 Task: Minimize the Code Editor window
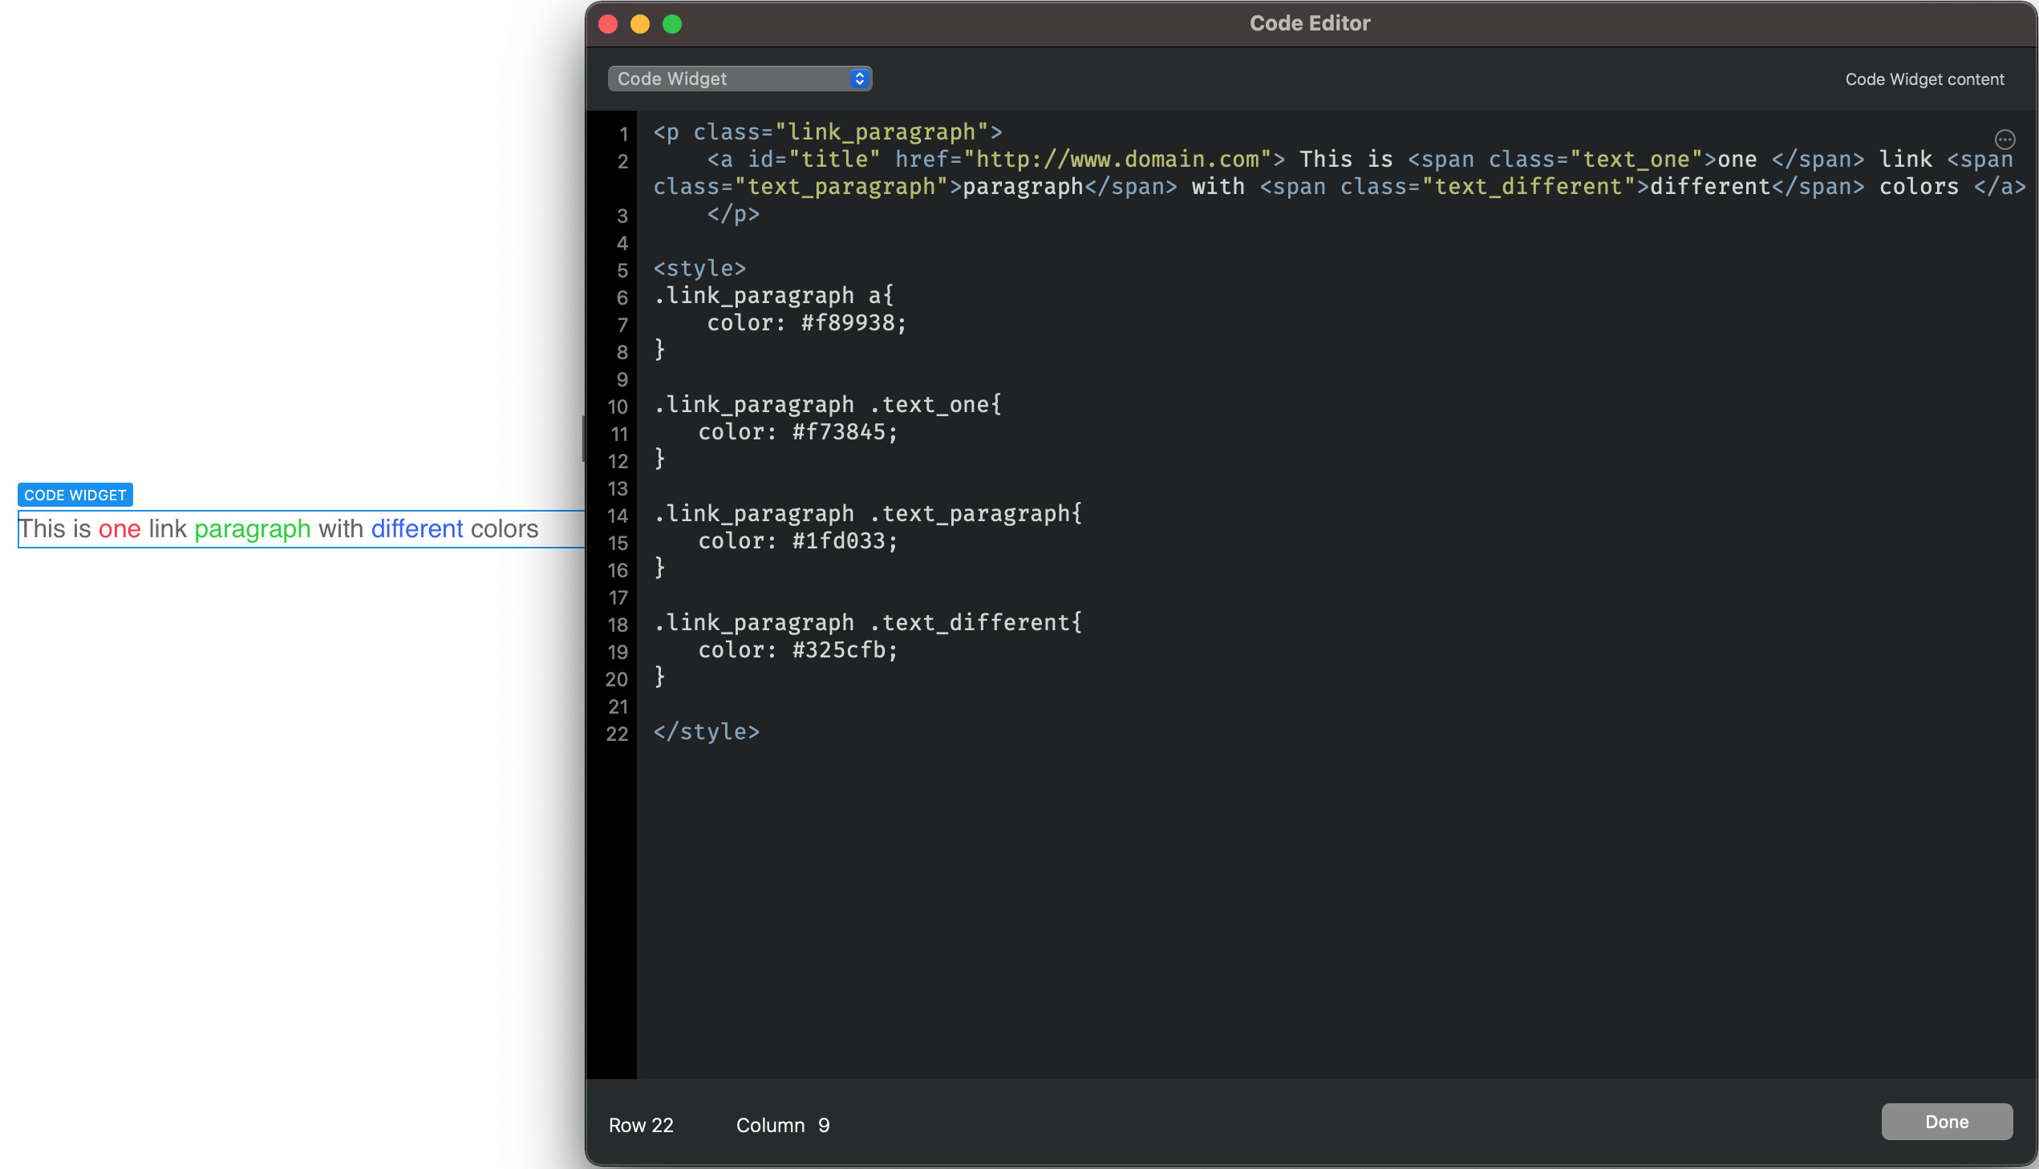coord(640,24)
